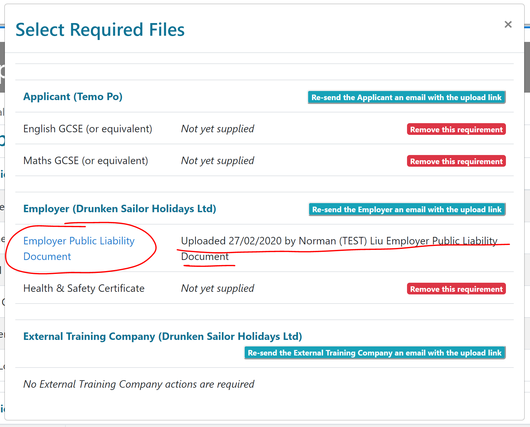Screen dimensions: 530x427
Task: Select the English GCSE (or equivalent) label
Action: point(88,129)
